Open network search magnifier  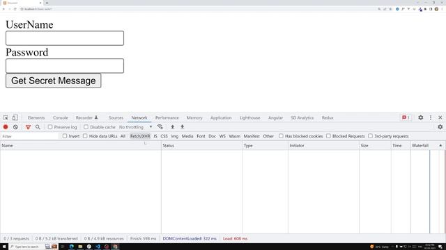pyautogui.click(x=38, y=127)
